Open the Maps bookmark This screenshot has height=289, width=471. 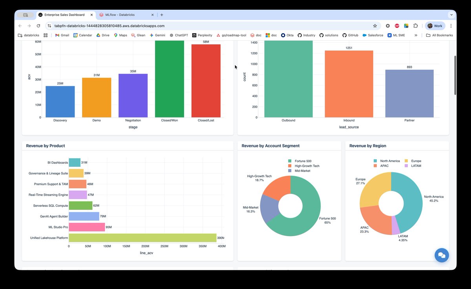120,35
